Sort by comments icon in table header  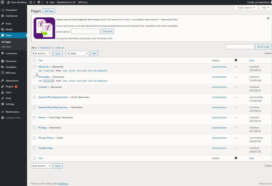[x=236, y=60]
